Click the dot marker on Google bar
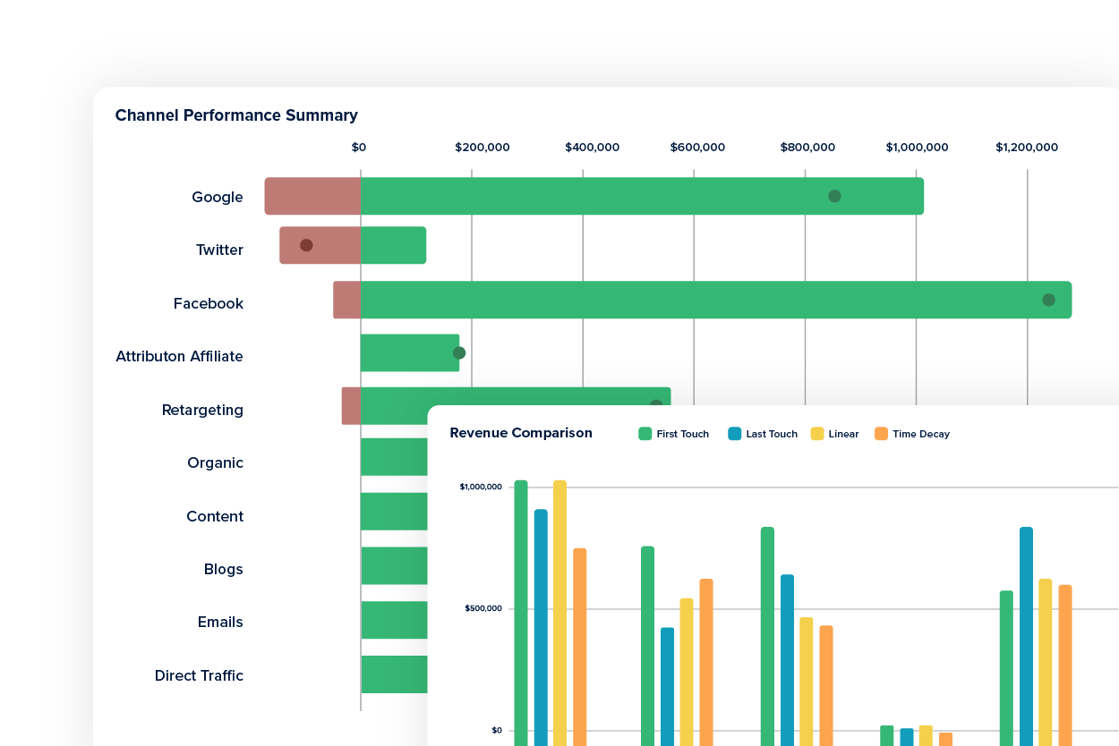The image size is (1119, 746). point(834,196)
